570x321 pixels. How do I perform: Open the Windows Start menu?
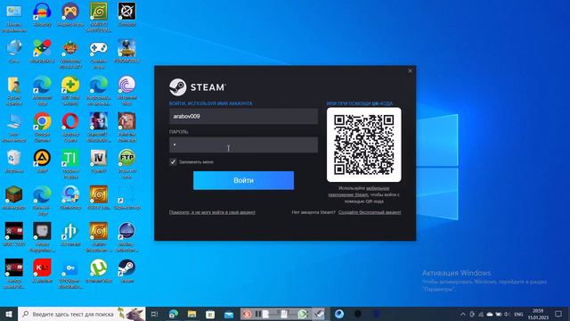[x=9, y=314]
